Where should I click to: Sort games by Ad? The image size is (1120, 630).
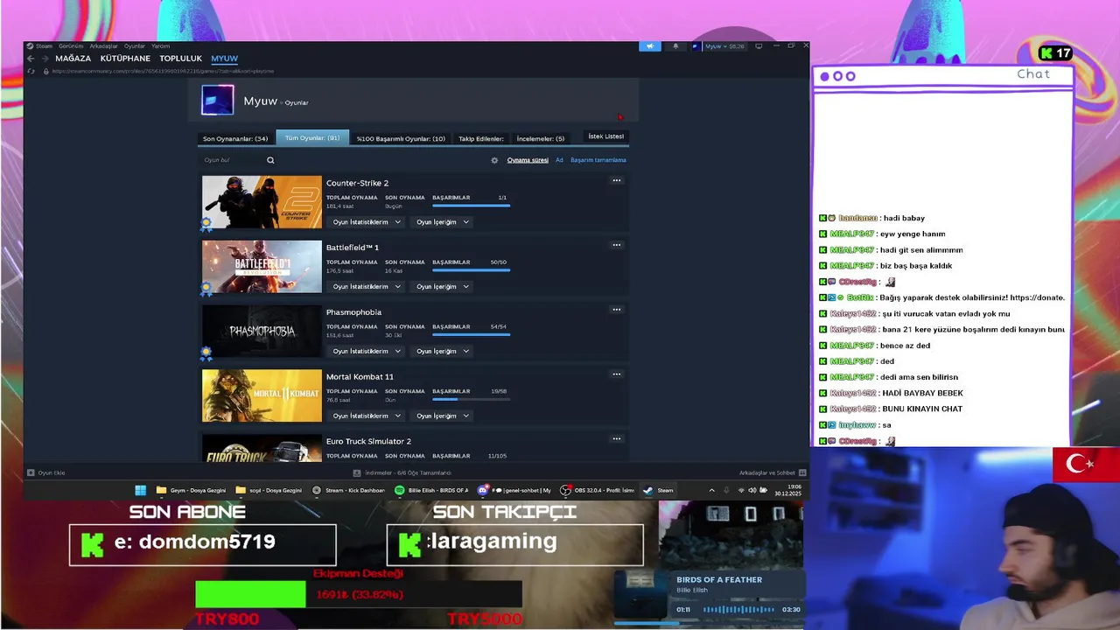pyautogui.click(x=559, y=160)
